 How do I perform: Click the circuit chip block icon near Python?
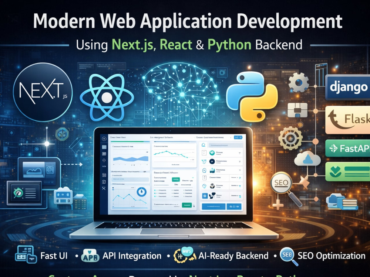tap(297, 110)
